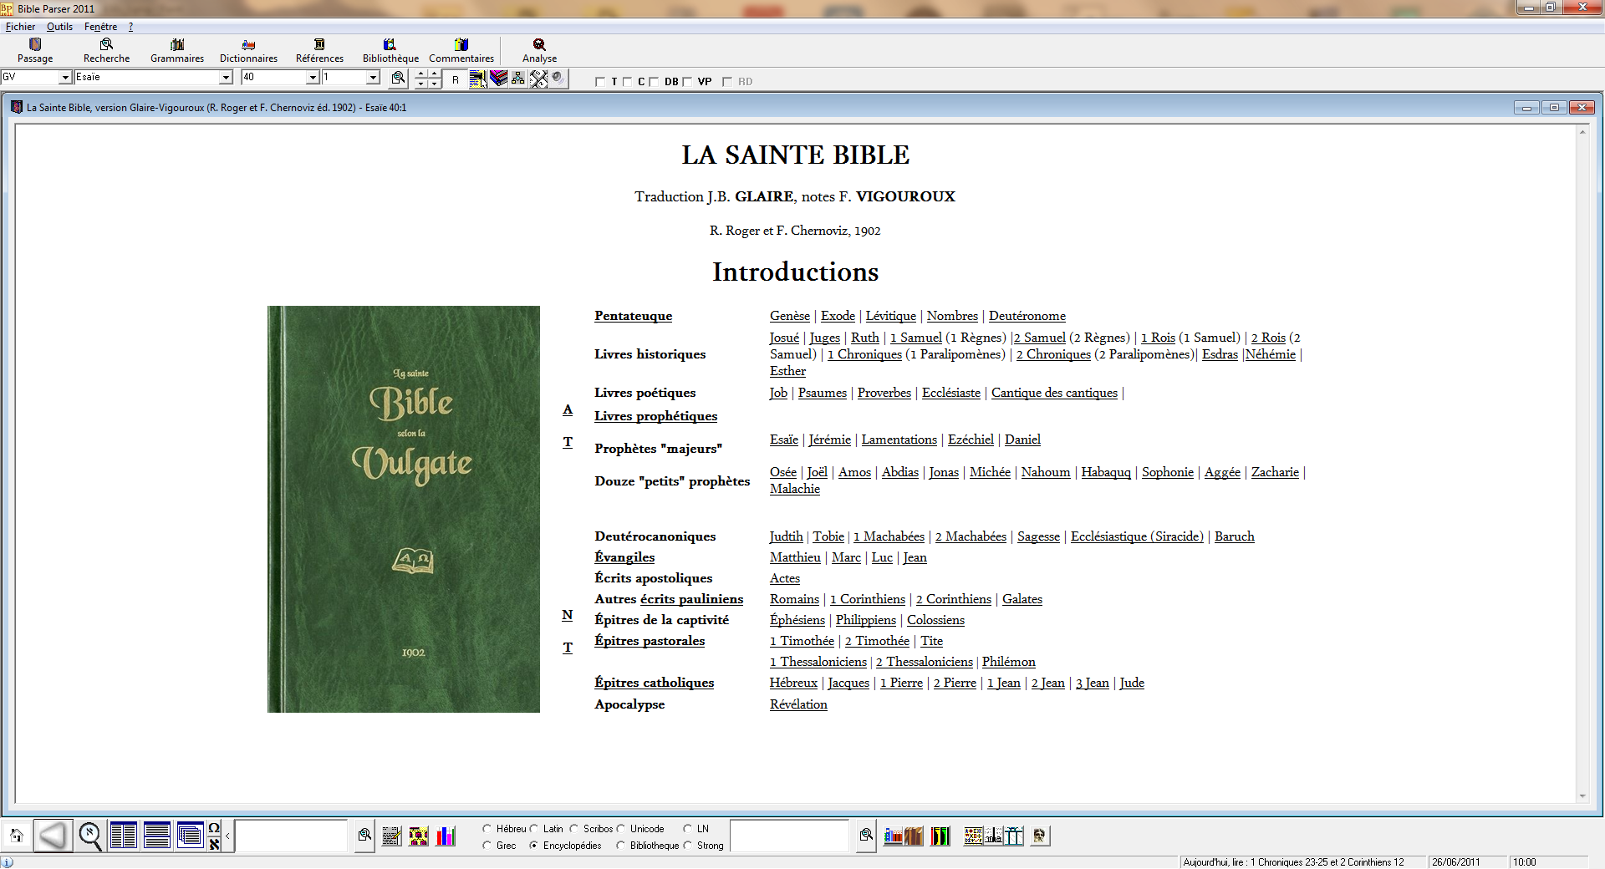Select the cascading windows layout icon
This screenshot has width=1605, height=869.
(191, 836)
